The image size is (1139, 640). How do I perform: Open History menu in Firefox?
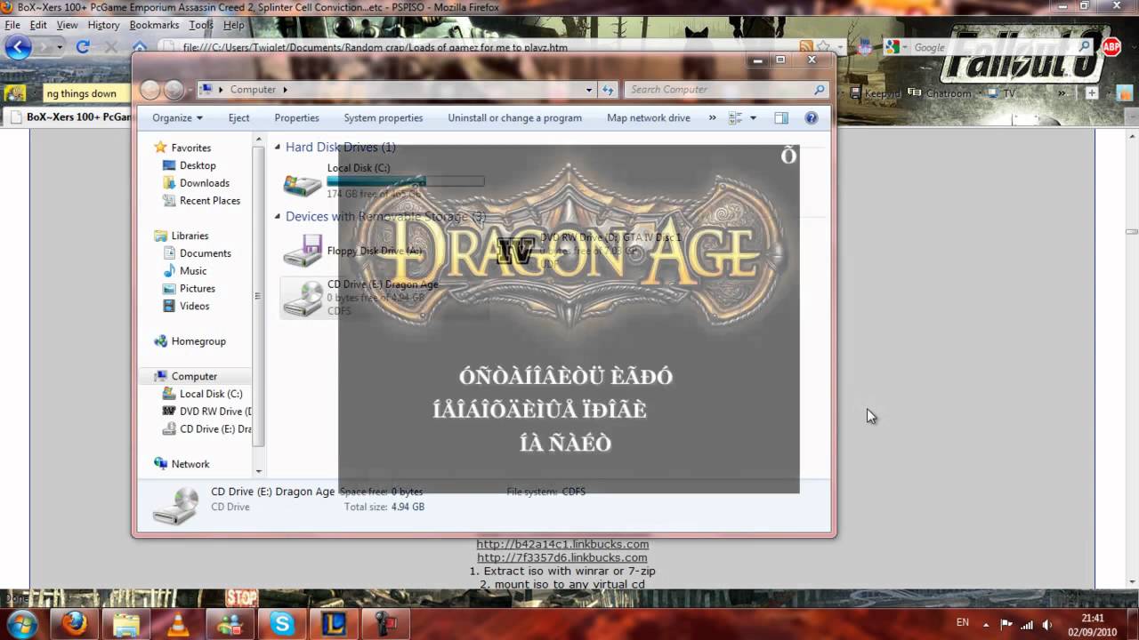tap(103, 25)
